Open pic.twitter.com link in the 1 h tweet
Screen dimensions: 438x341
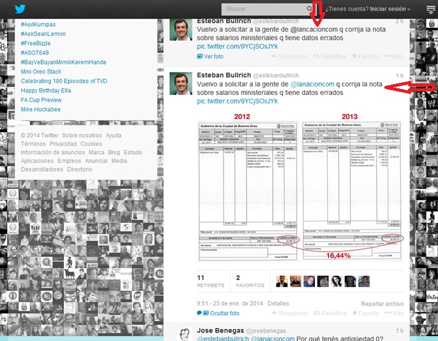click(237, 101)
